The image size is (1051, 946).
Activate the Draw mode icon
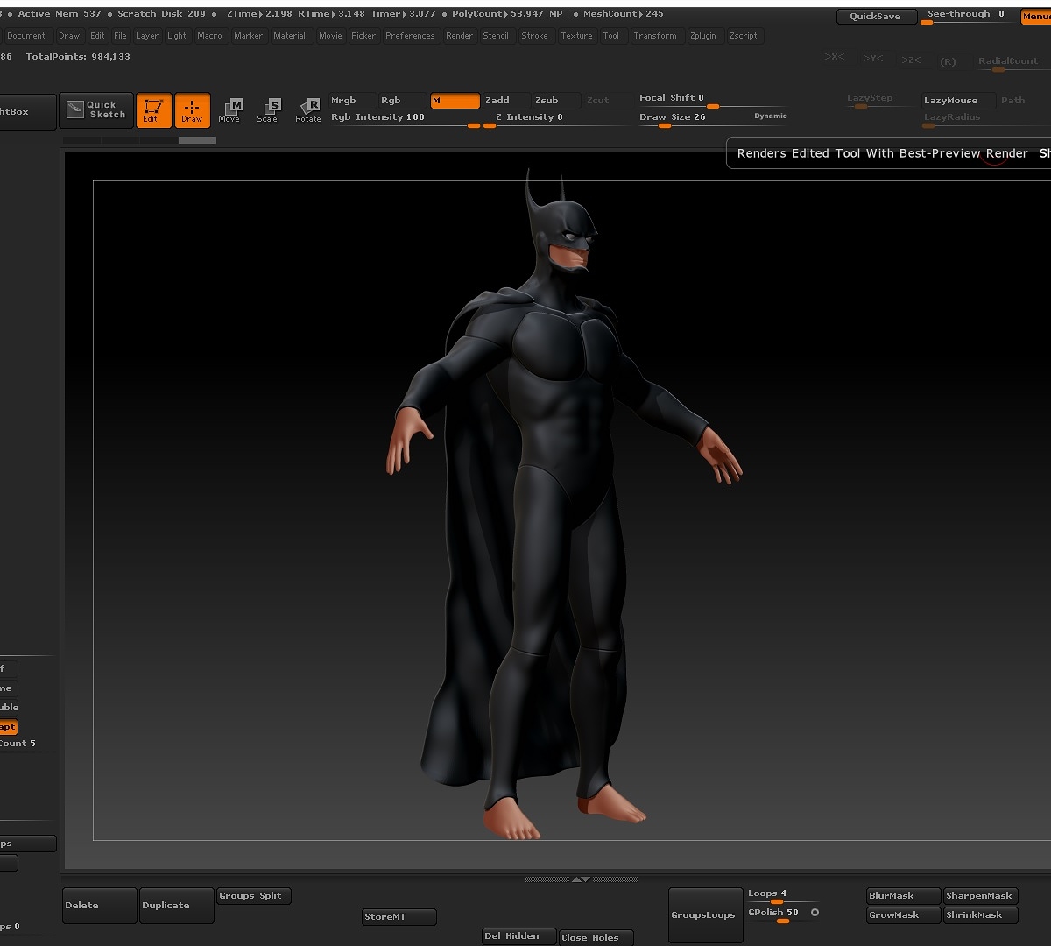pos(192,110)
